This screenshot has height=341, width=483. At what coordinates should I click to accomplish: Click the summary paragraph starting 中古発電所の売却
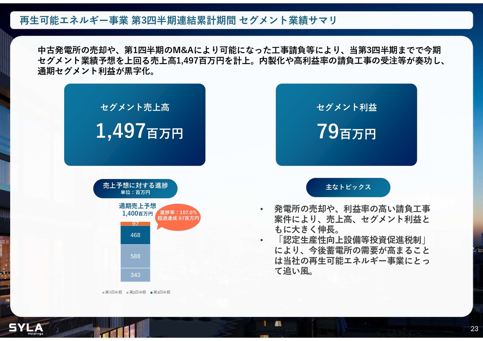click(241, 60)
